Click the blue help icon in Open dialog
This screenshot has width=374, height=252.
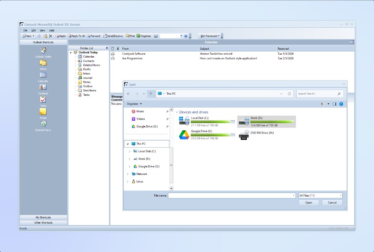click(341, 104)
